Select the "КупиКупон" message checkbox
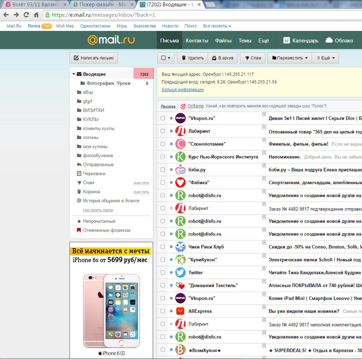The image size is (362, 359). pyautogui.click(x=163, y=259)
